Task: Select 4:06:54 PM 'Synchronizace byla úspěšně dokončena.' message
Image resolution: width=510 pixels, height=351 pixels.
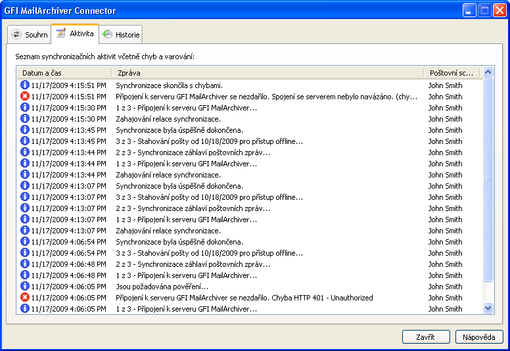Action: click(179, 242)
